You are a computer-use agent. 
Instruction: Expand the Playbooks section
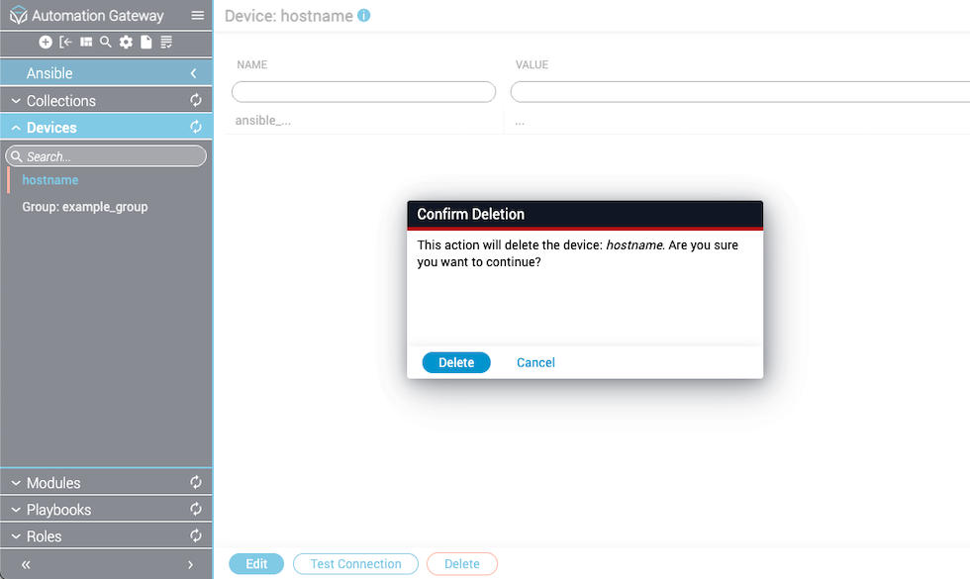(x=16, y=510)
